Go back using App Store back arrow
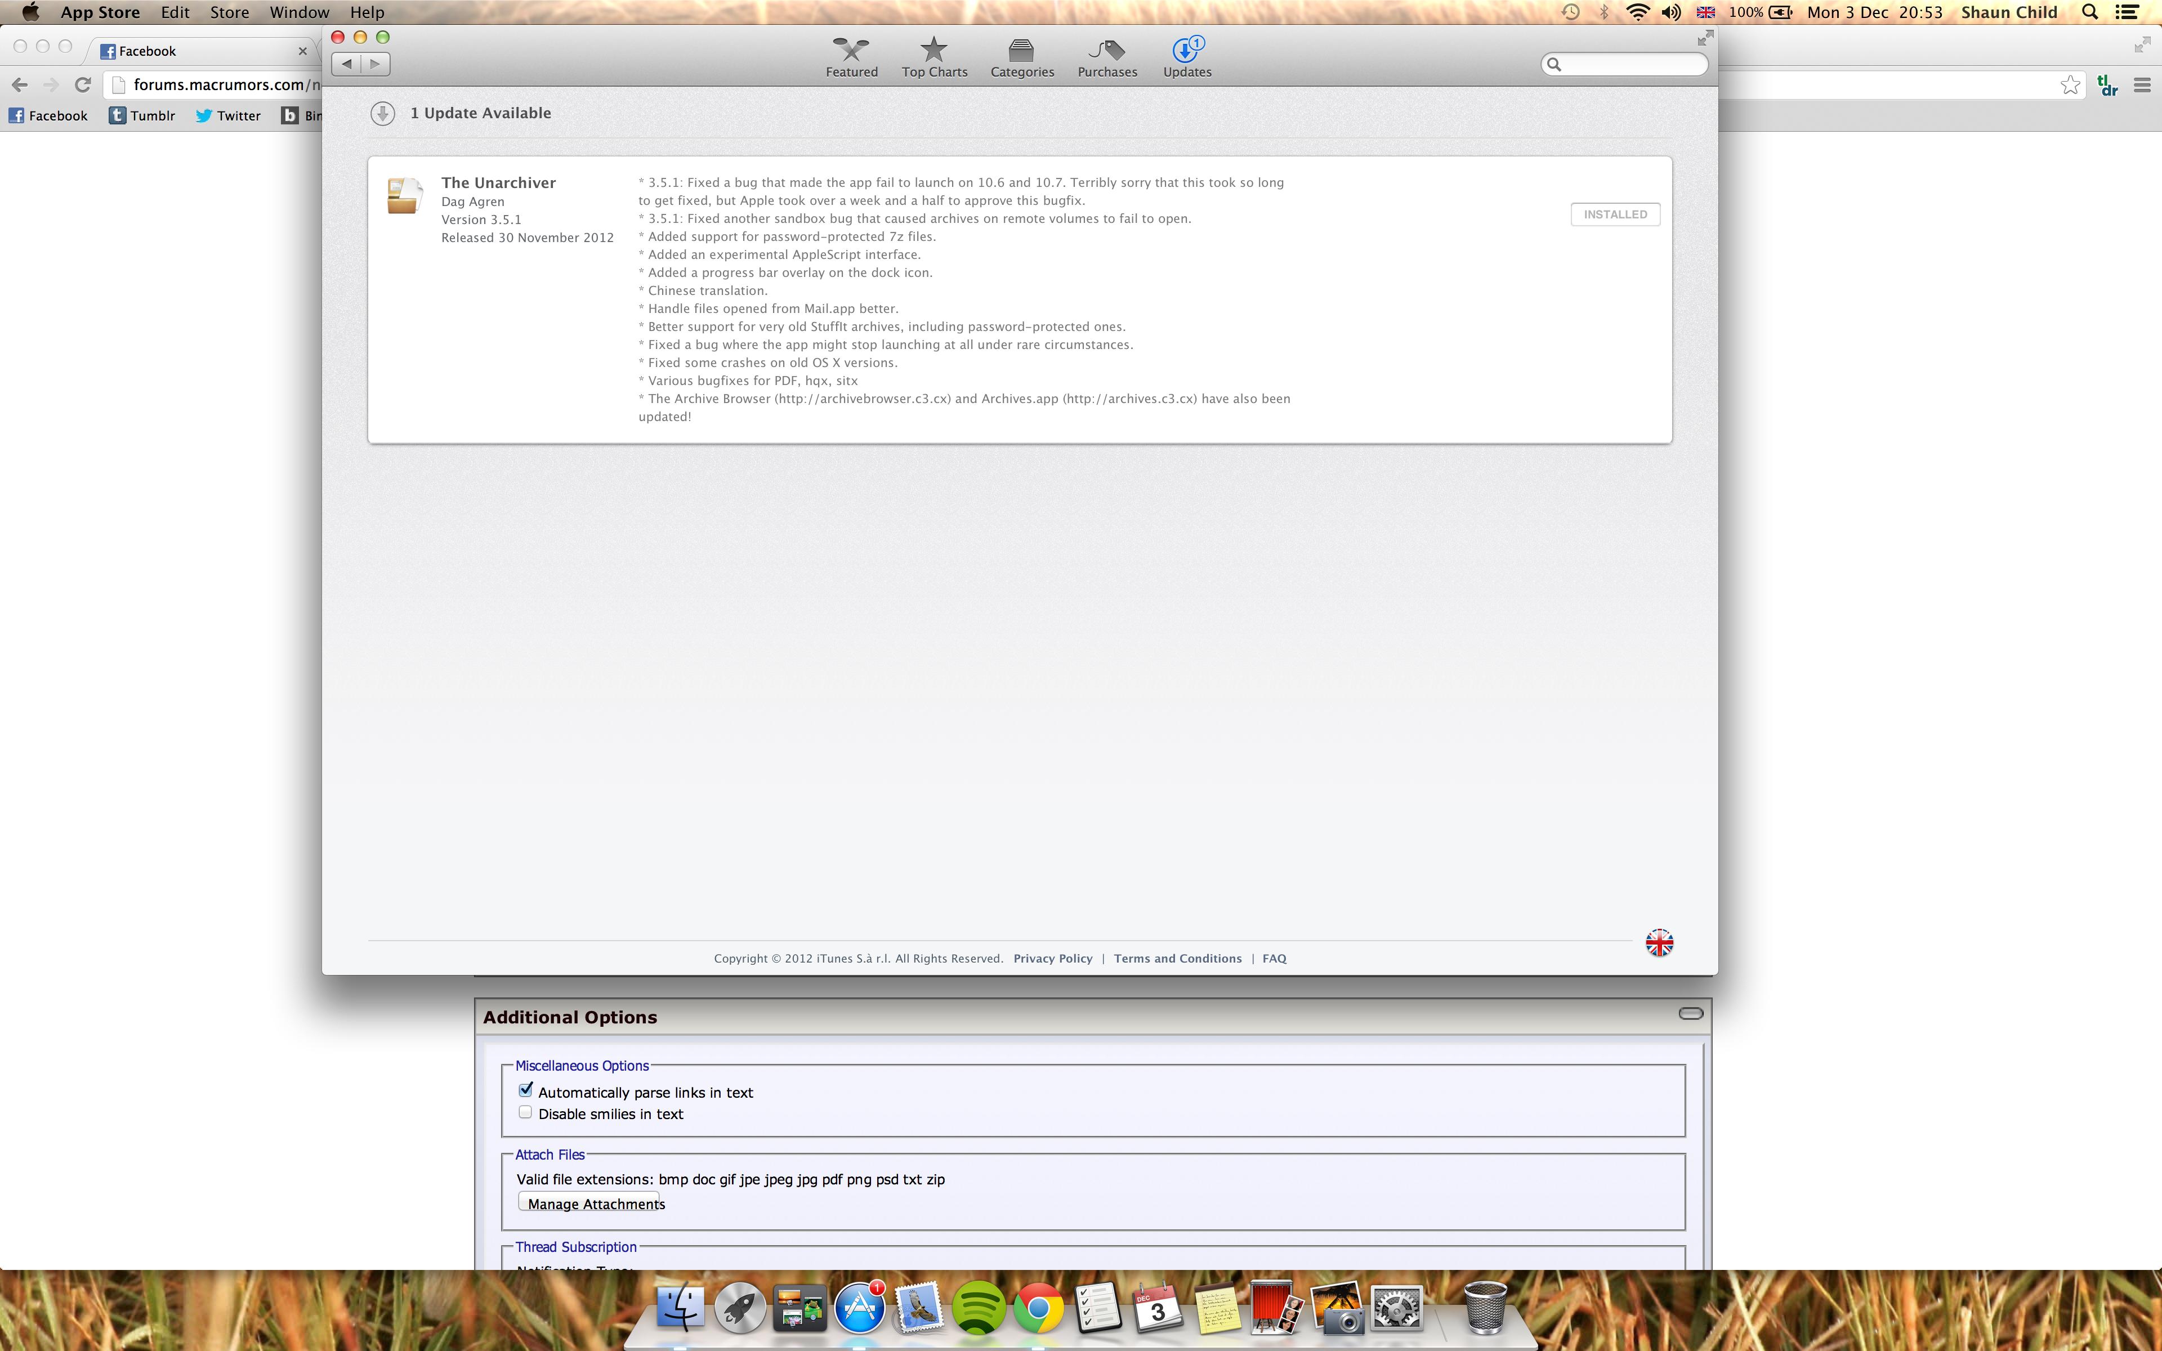 [347, 64]
